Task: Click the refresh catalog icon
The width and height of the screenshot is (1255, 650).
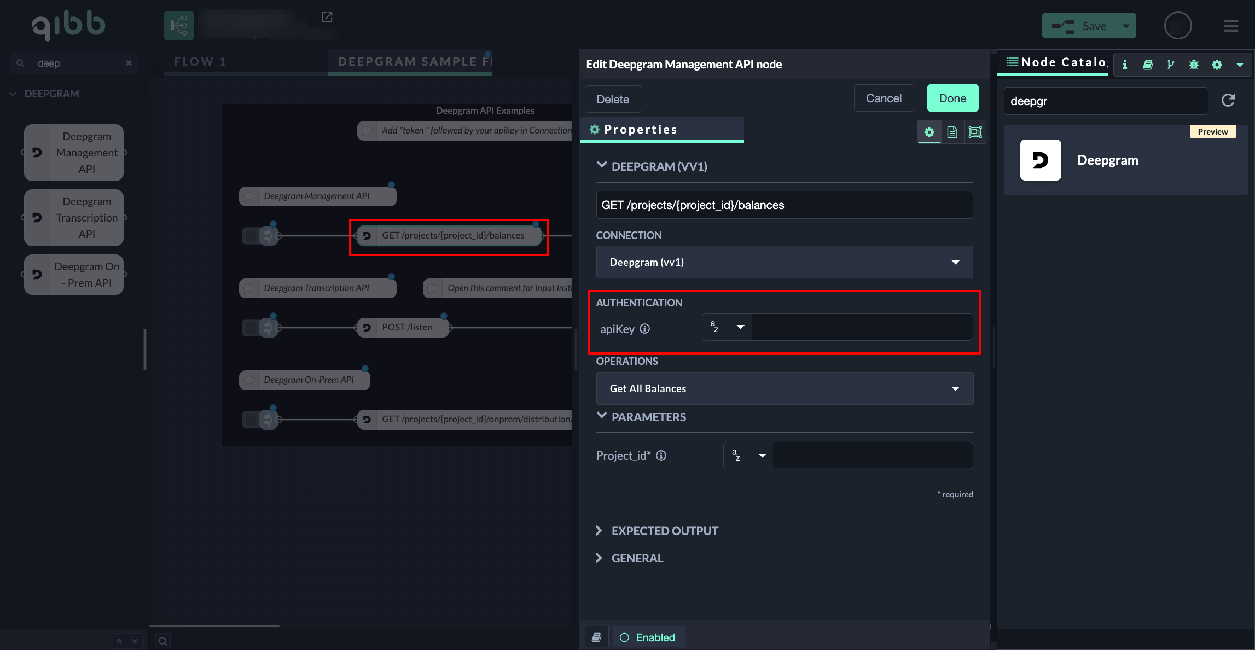Action: tap(1228, 100)
